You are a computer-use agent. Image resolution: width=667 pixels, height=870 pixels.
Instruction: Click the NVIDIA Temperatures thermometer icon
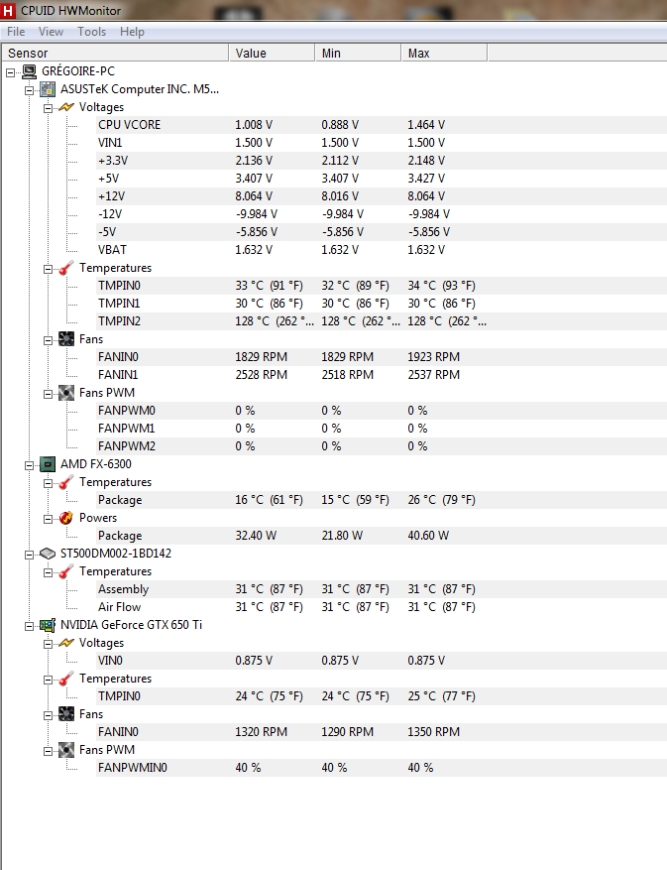[66, 679]
